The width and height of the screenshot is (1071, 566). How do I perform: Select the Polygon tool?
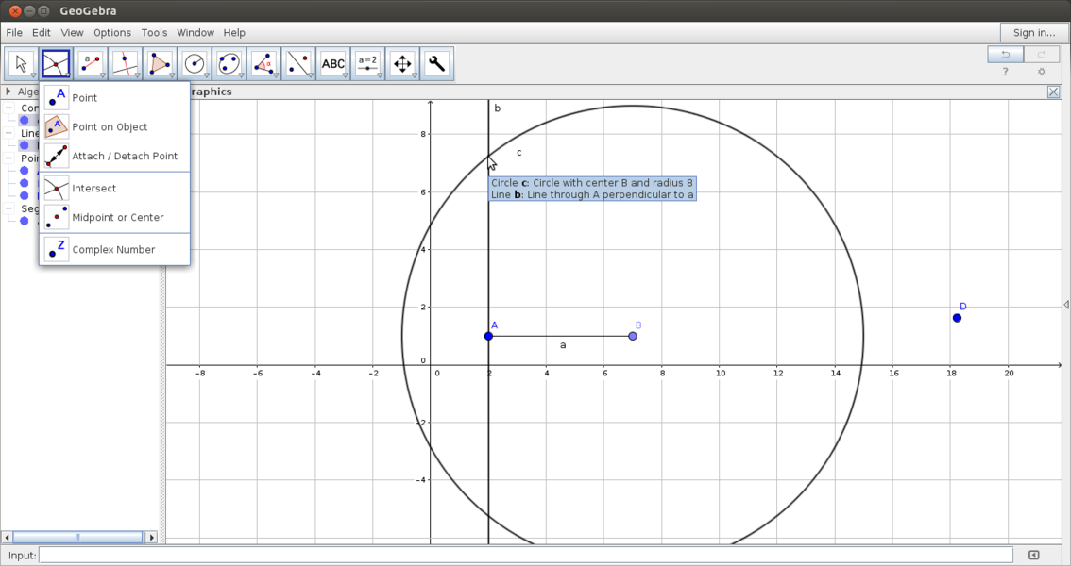point(159,63)
